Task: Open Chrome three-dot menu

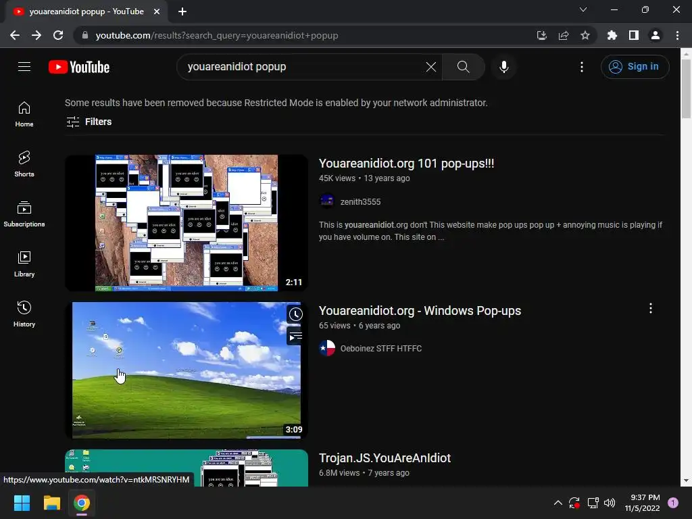Action: coord(677,35)
